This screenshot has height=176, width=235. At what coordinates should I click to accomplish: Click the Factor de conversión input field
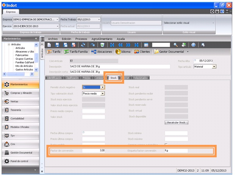pyautogui.click(x=94, y=150)
